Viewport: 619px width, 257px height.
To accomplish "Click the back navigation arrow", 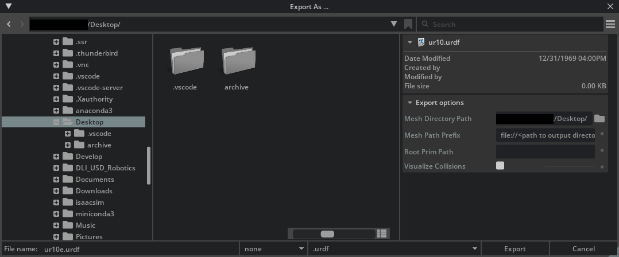I will 9,24.
